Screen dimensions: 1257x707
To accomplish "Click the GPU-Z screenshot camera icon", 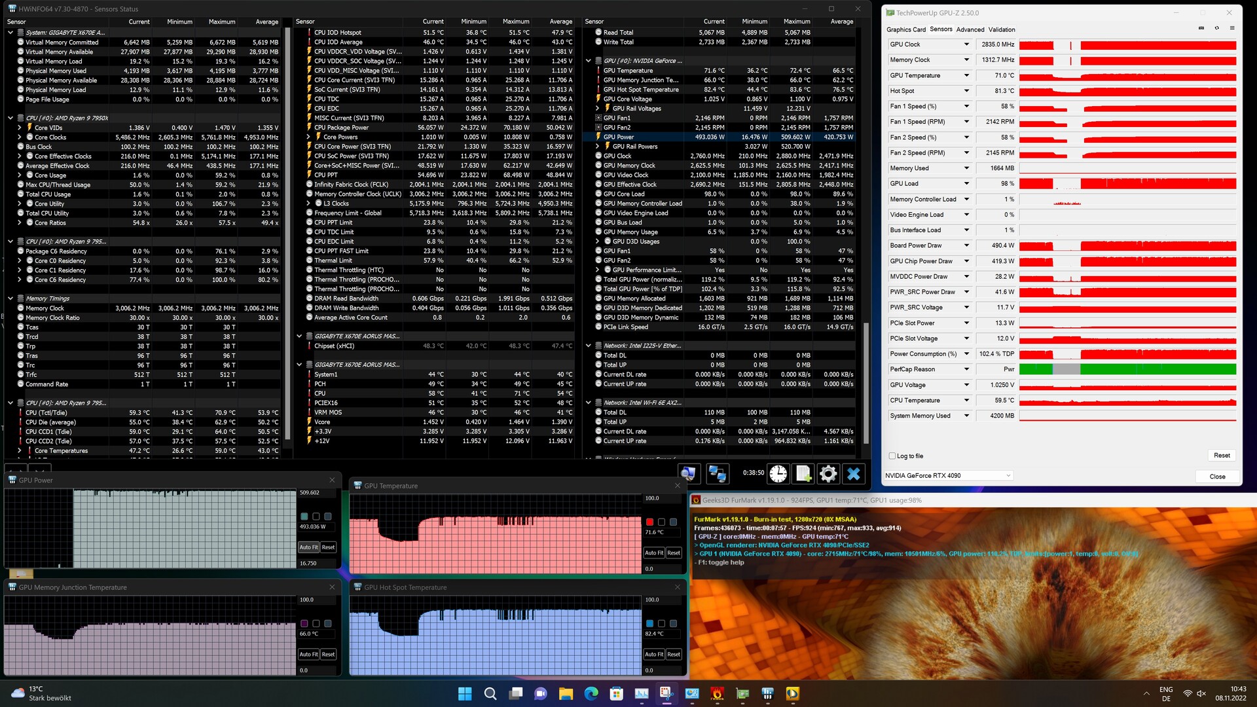I will 1201,28.
